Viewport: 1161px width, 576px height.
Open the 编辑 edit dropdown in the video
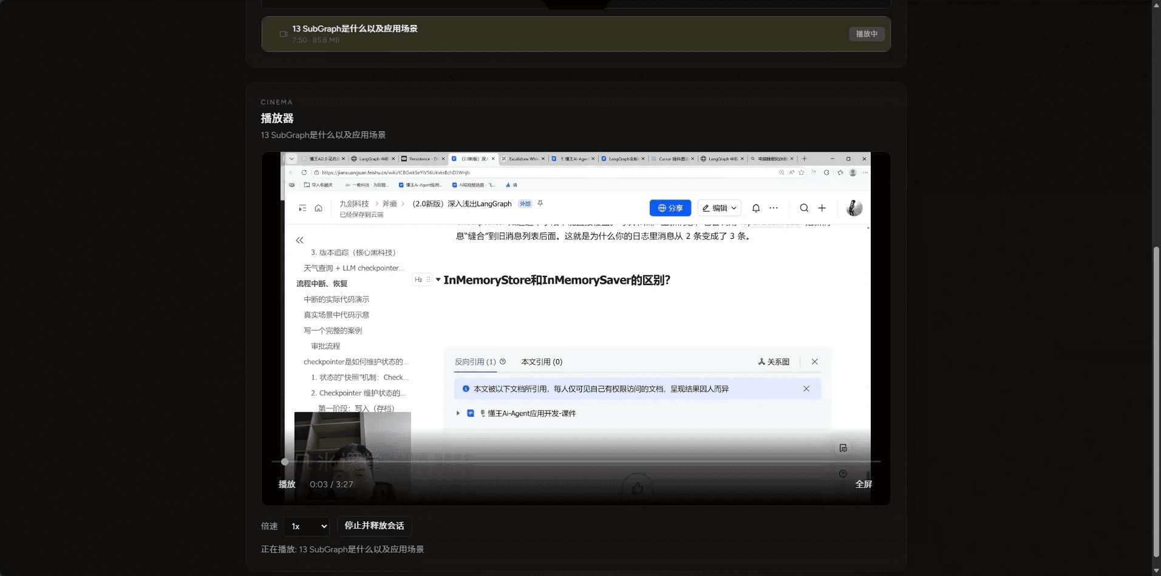(x=719, y=208)
